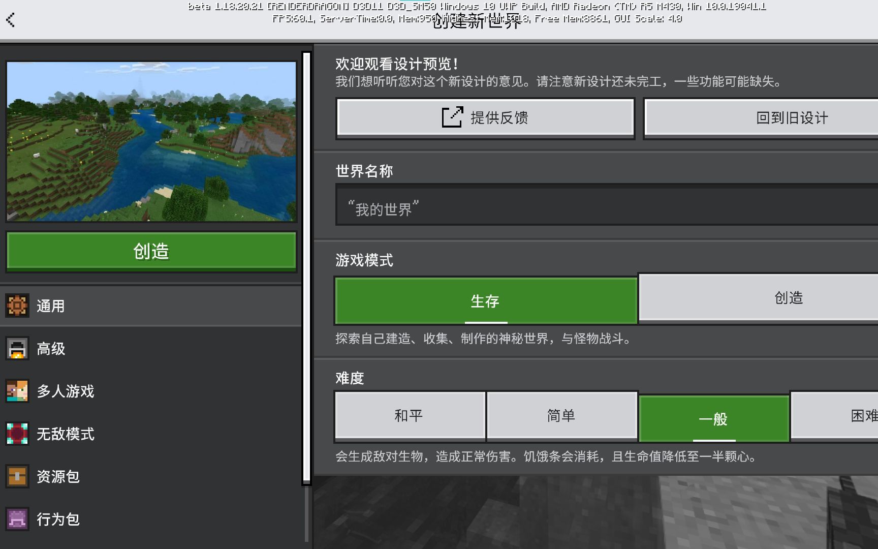Click the 难度 section label

point(350,378)
